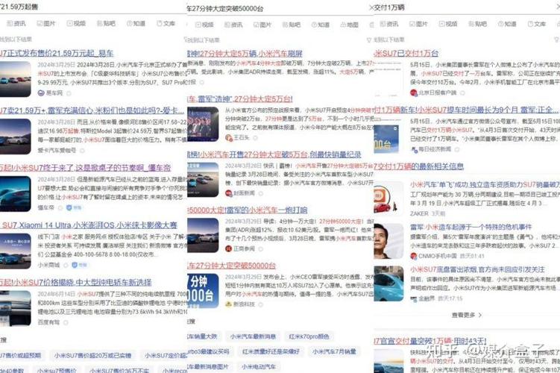Open result 官宣交付量突破1万辆 用时43天

[430, 341]
